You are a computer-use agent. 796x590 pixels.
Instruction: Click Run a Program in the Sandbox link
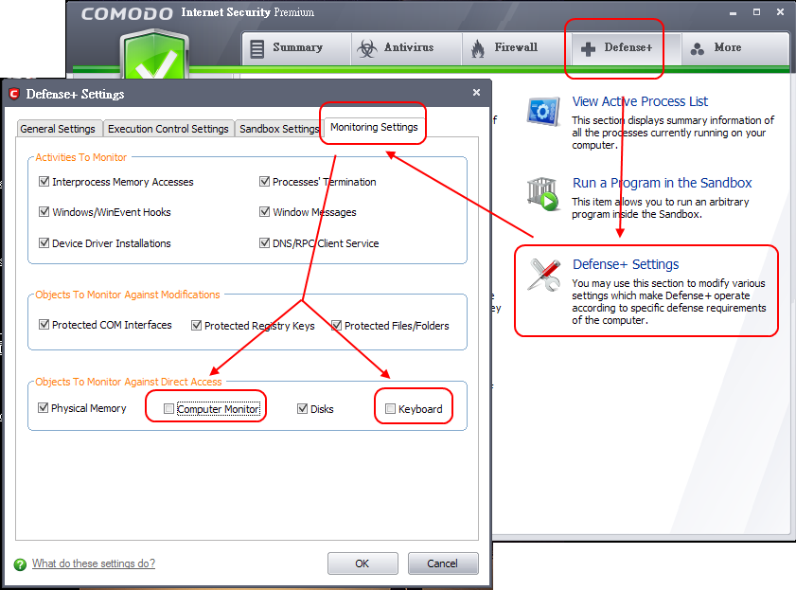click(662, 183)
